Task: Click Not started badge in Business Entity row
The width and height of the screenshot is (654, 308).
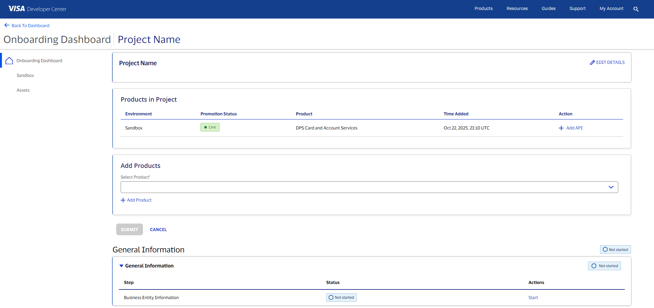Action: point(341,297)
